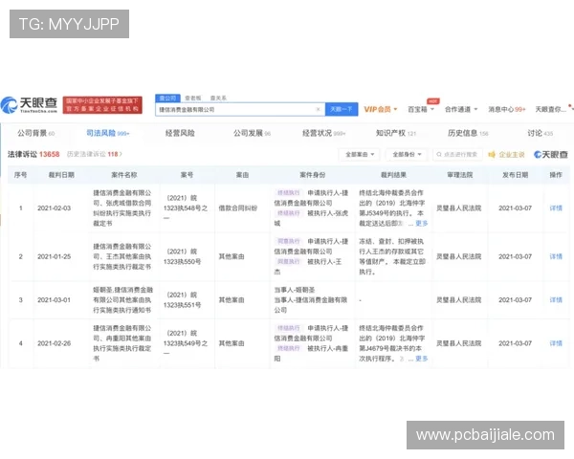Viewport: 574px width, 459px height.
Task: Expand the 合作通道 dropdown menu
Action: pos(461,109)
